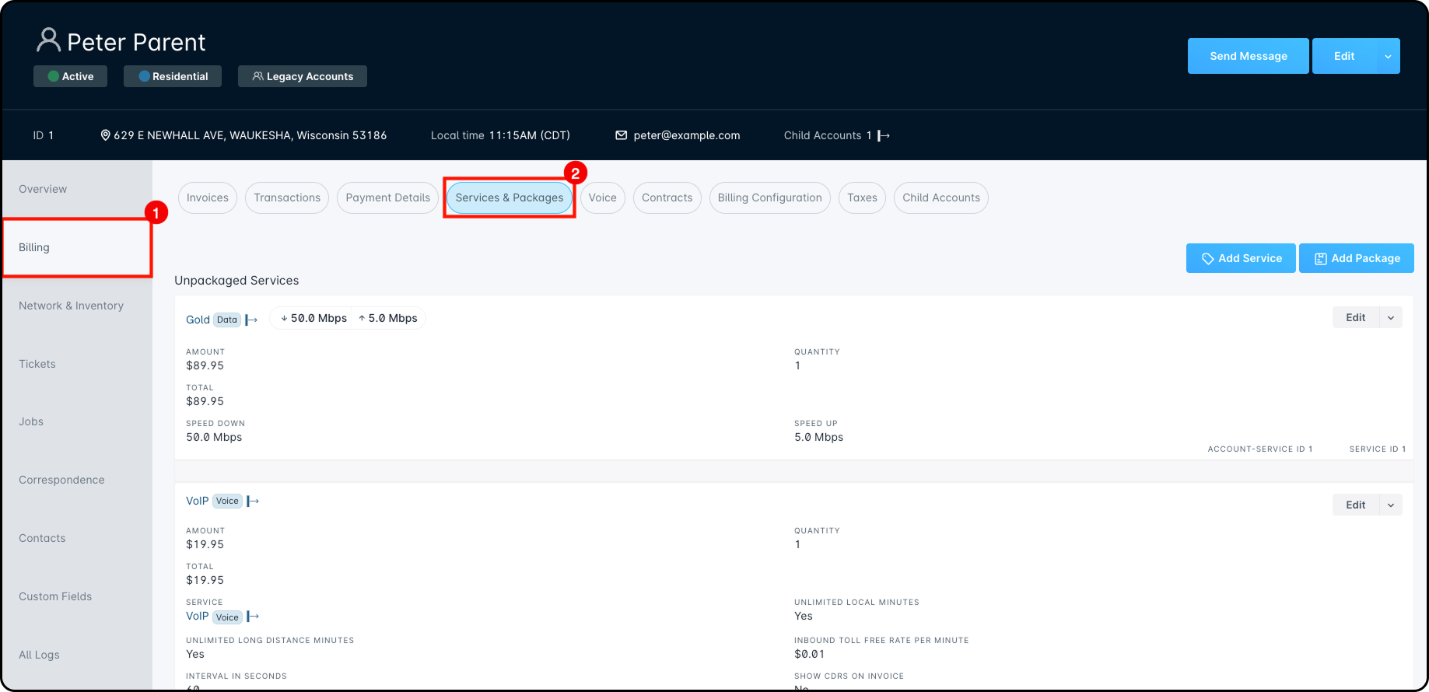The width and height of the screenshot is (1429, 692).
Task: Select the Services & Packages tab
Action: [x=510, y=197]
